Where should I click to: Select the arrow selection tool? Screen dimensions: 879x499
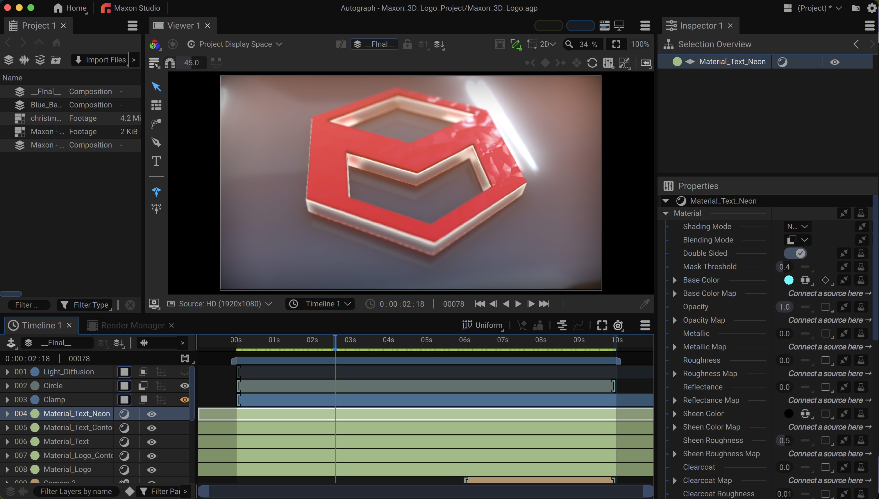[156, 86]
